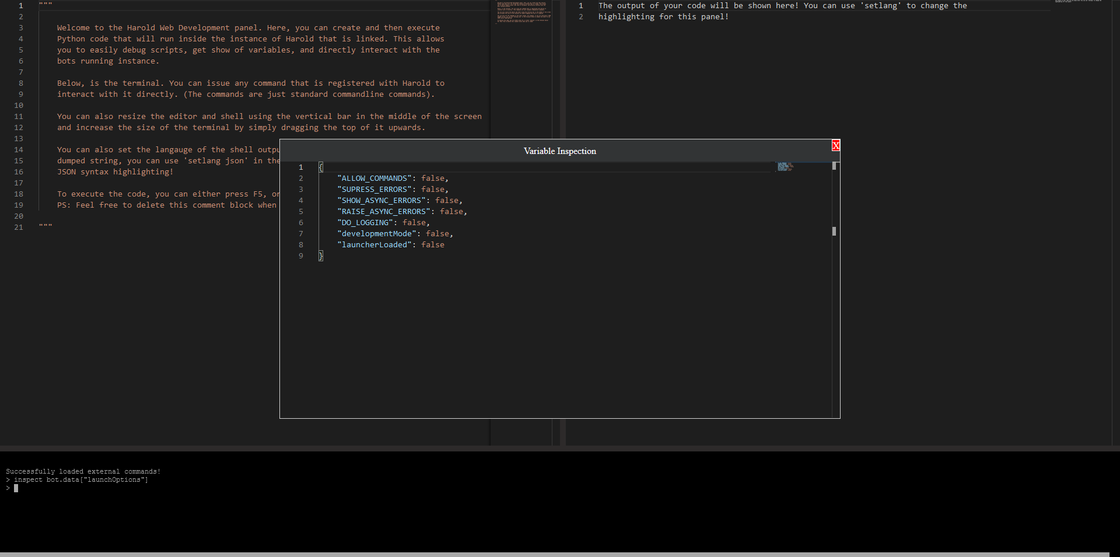Click the 'Below, is the terminal' editor line

click(x=251, y=83)
